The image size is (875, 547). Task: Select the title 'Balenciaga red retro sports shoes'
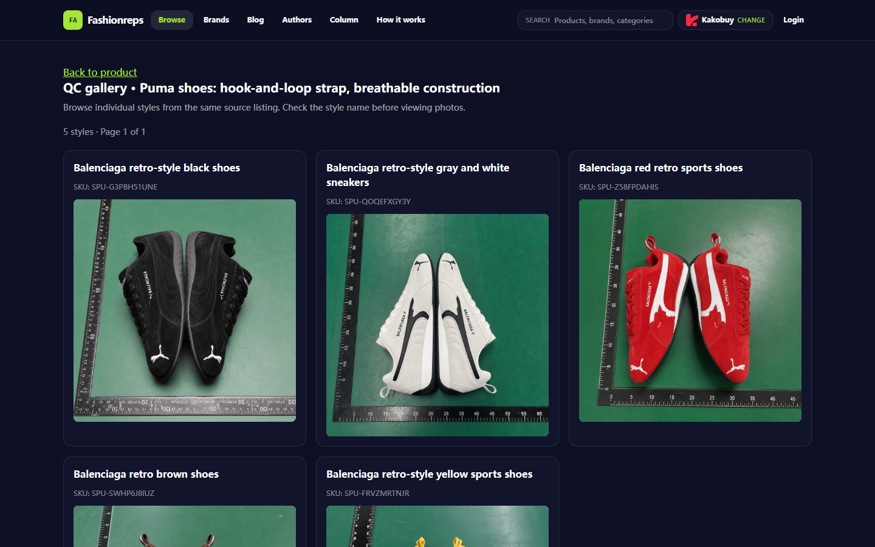(x=661, y=168)
